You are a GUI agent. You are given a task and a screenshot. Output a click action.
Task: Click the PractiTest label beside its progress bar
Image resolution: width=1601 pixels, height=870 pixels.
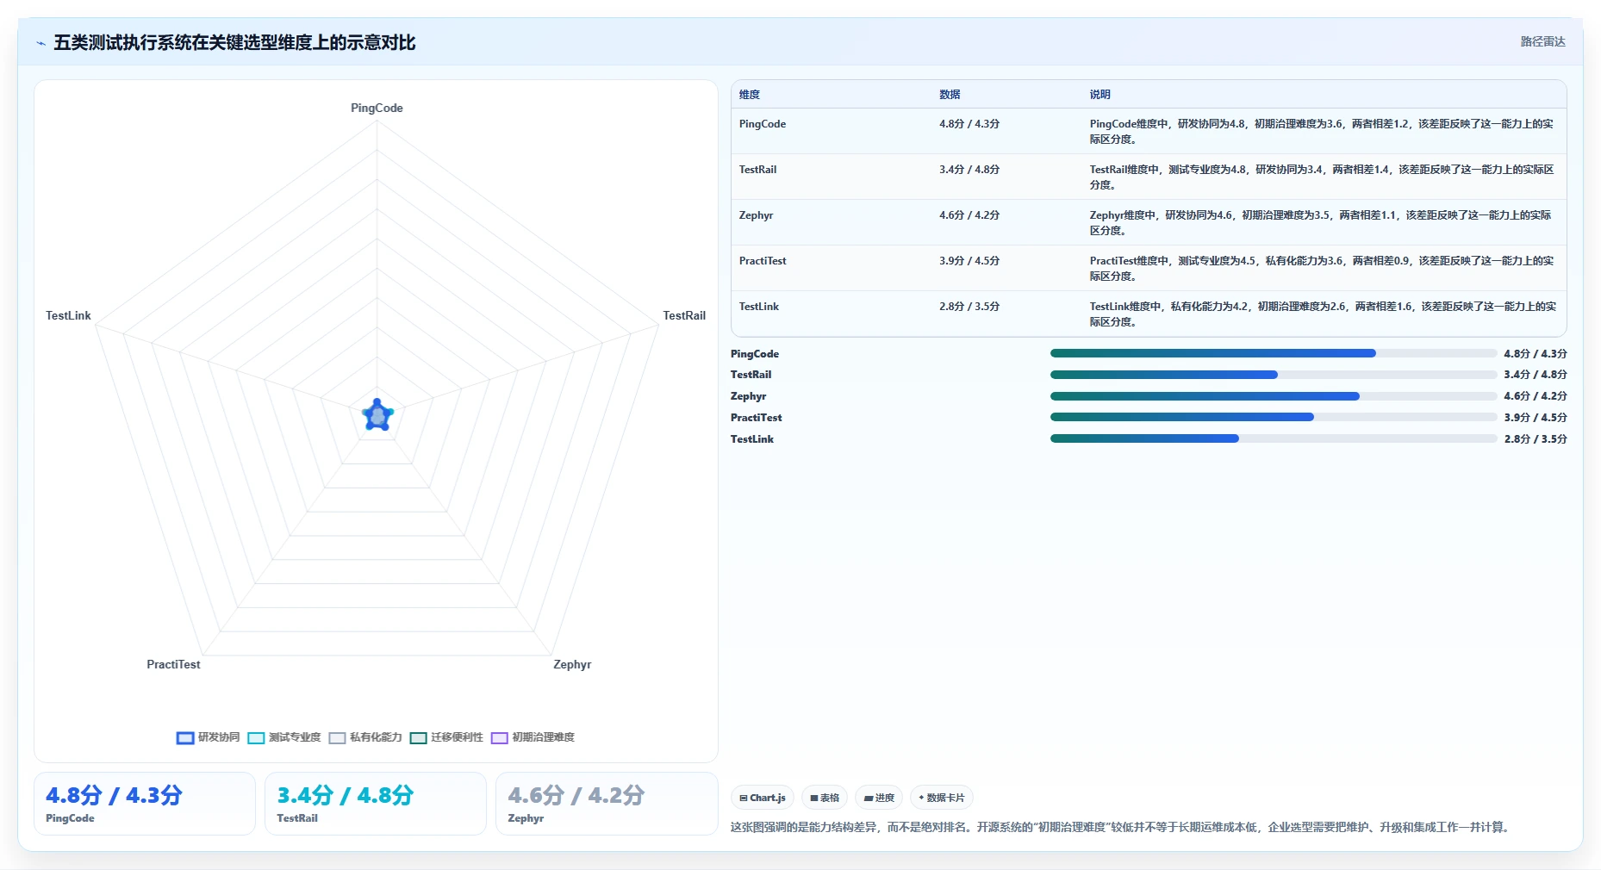pos(757,418)
